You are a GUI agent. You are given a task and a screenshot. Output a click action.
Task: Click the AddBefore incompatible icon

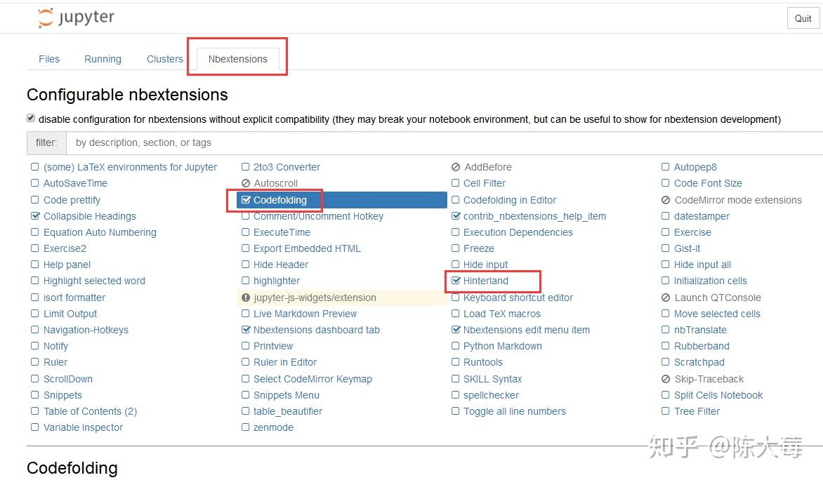pyautogui.click(x=456, y=168)
